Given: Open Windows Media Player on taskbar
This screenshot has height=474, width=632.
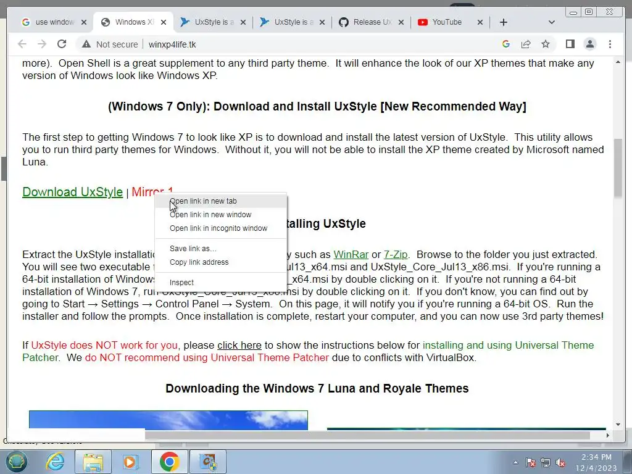Looking at the screenshot, I should coord(131,462).
